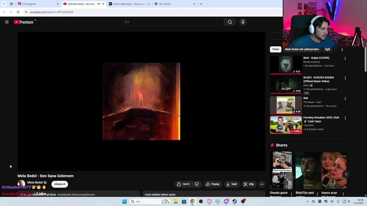Screen dimensions: 367x206
Task: Click Canlı sohbeti tekrar oynat
Action: 160,195
